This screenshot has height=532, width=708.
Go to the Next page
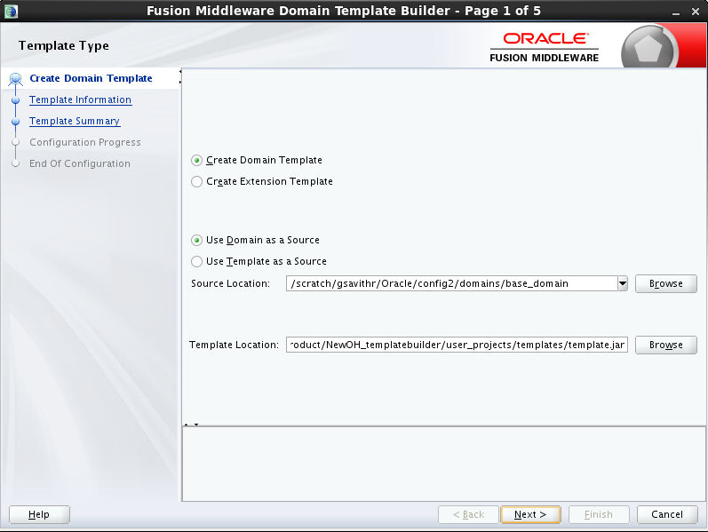pyautogui.click(x=530, y=515)
